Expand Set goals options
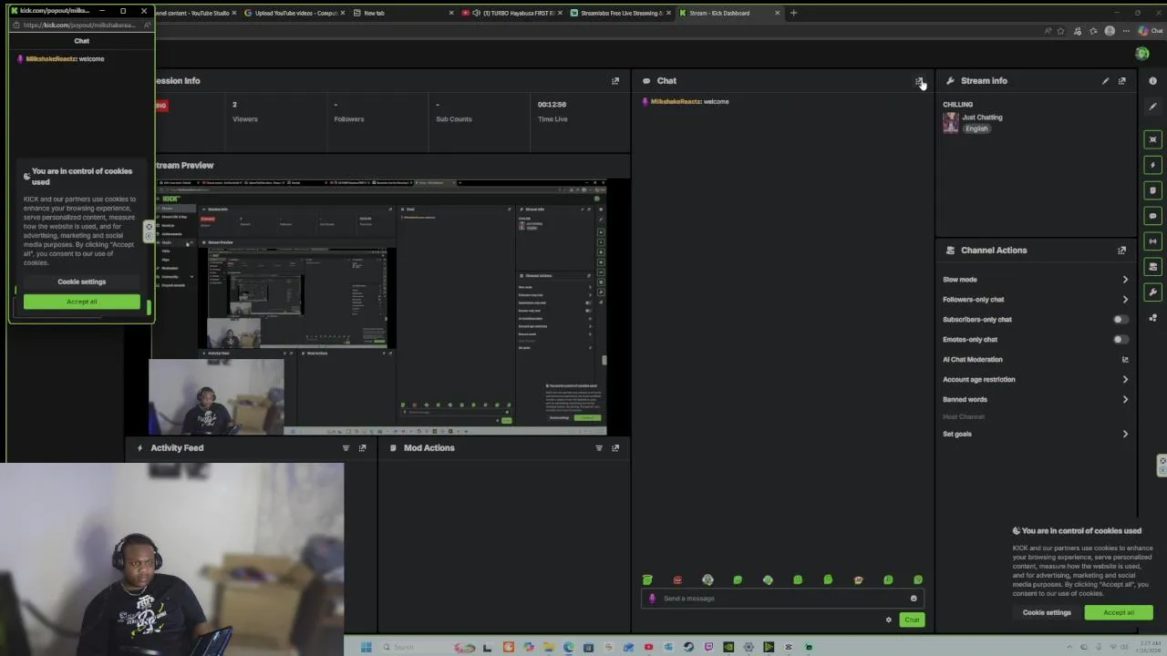Image resolution: width=1167 pixels, height=656 pixels. (1125, 435)
